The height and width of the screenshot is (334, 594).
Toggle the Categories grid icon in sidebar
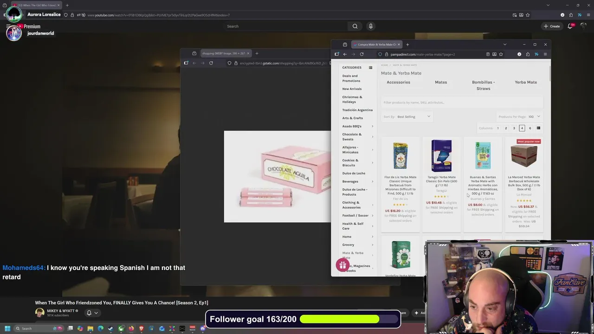[x=370, y=68]
